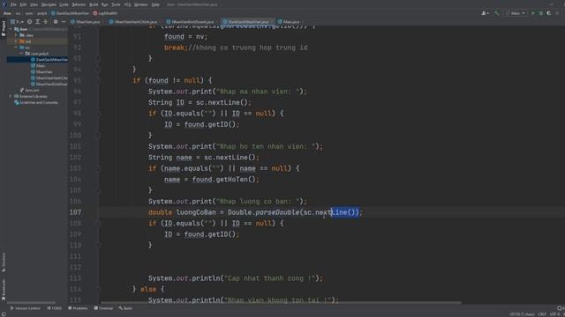Open the user account dropdown icon

coord(485,13)
